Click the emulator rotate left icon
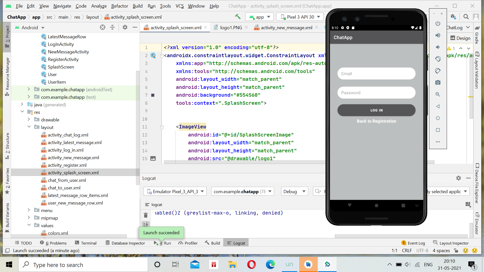 [x=438, y=59]
